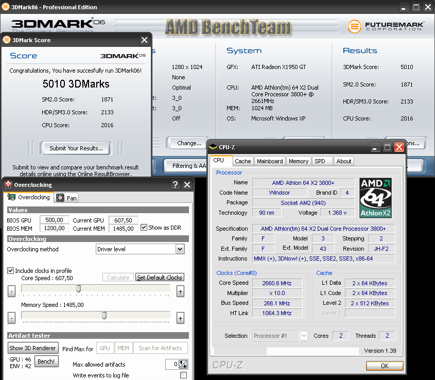Open the Processor #1 selection dropdown
The height and width of the screenshot is (380, 435).
click(304, 336)
